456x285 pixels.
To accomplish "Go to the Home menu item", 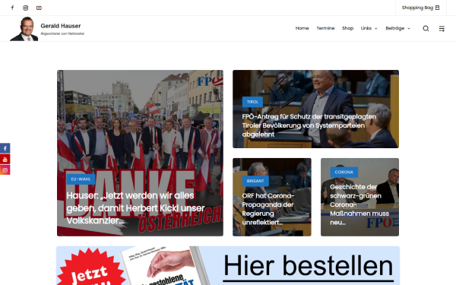I will [302, 28].
